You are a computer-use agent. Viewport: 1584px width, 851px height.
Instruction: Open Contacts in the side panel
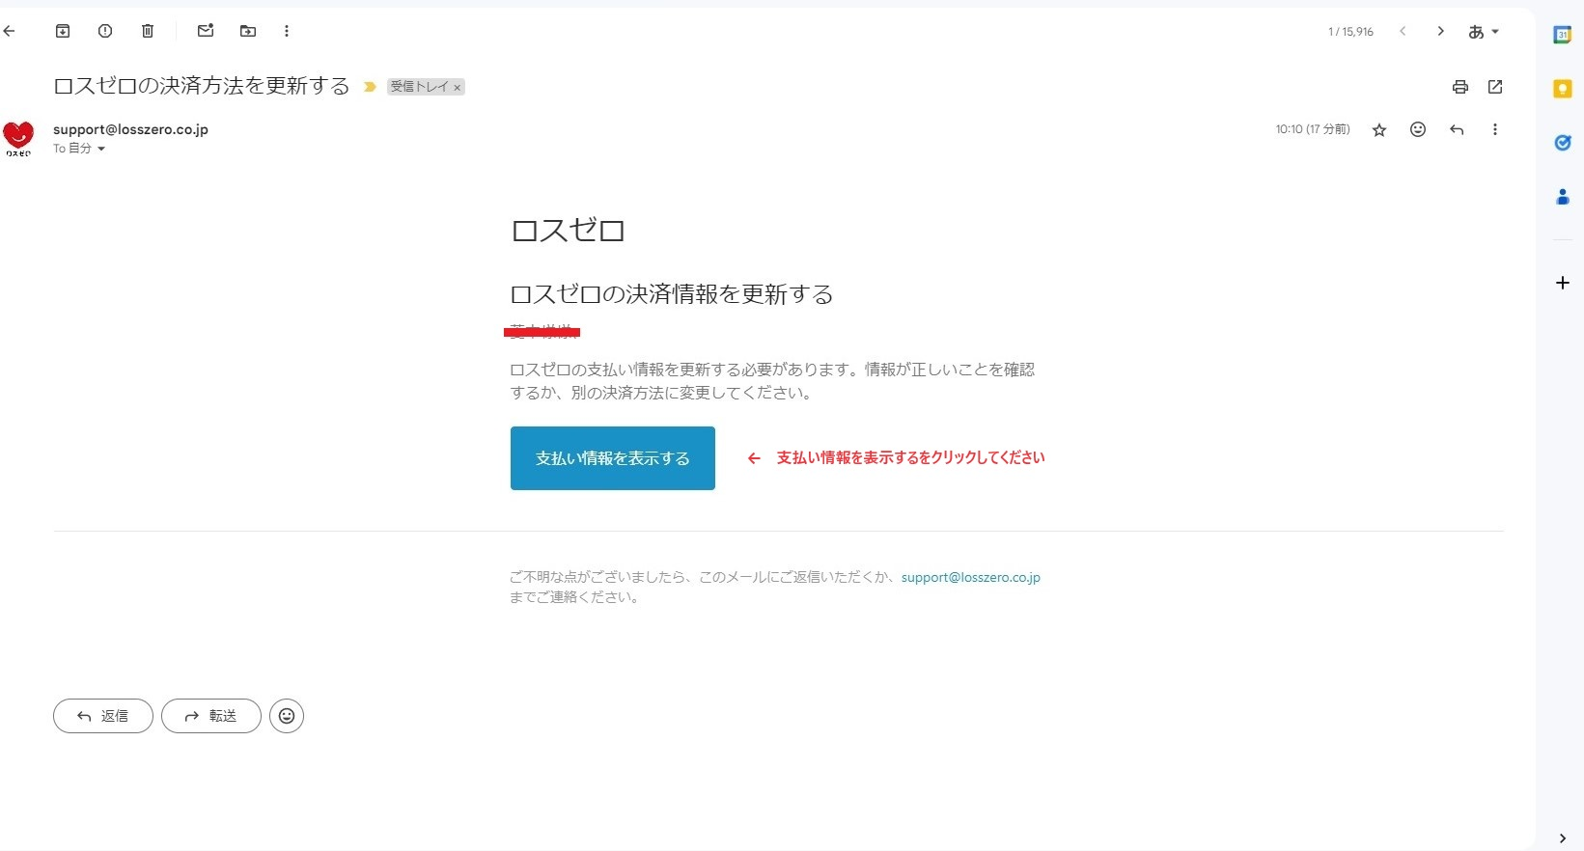1563,197
